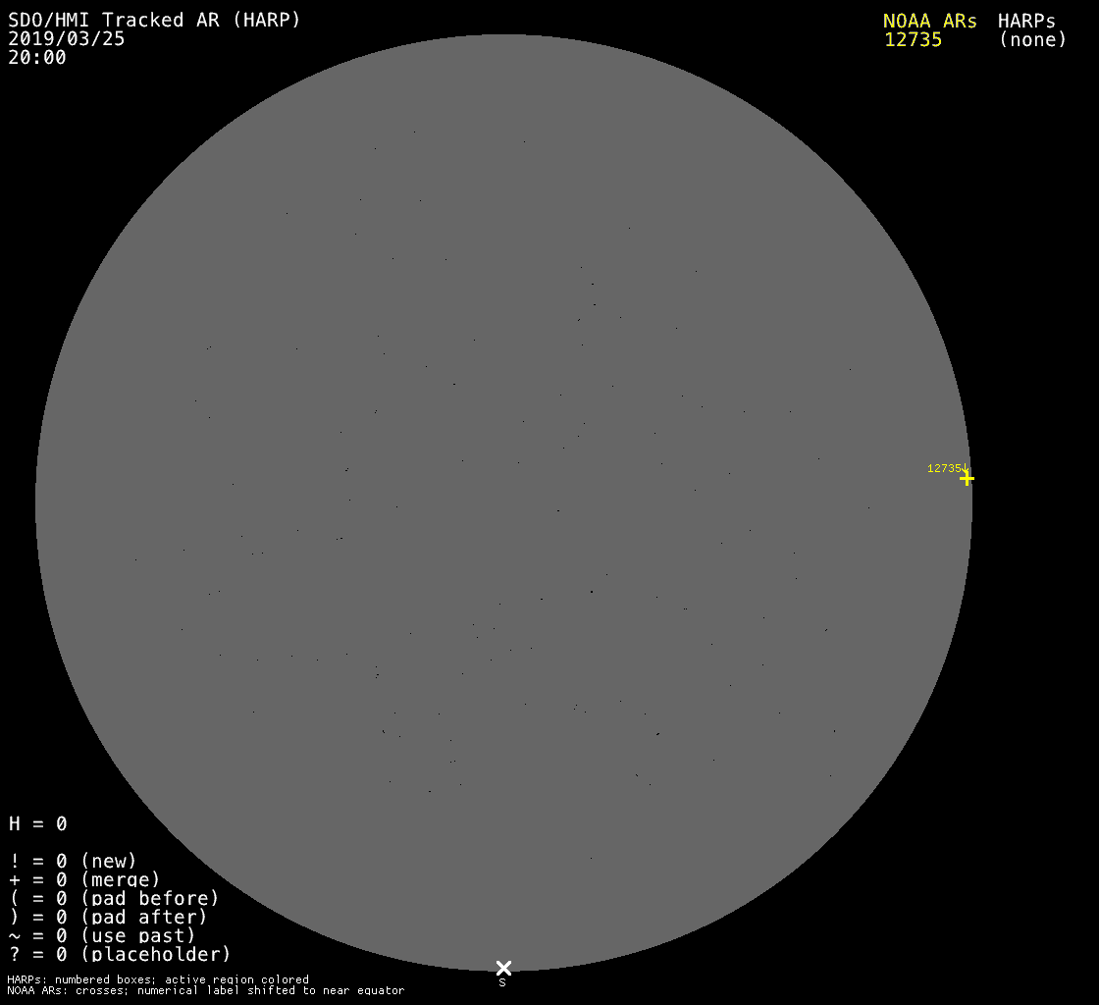Click the footer note about NOAA ARs crosses
Screen dimensions: 1099x1005
click(x=205, y=990)
